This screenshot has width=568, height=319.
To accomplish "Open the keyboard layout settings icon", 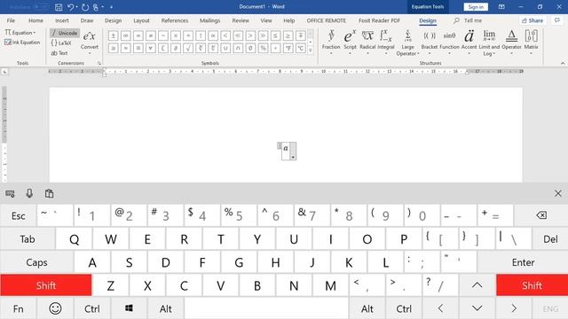I will (10, 194).
